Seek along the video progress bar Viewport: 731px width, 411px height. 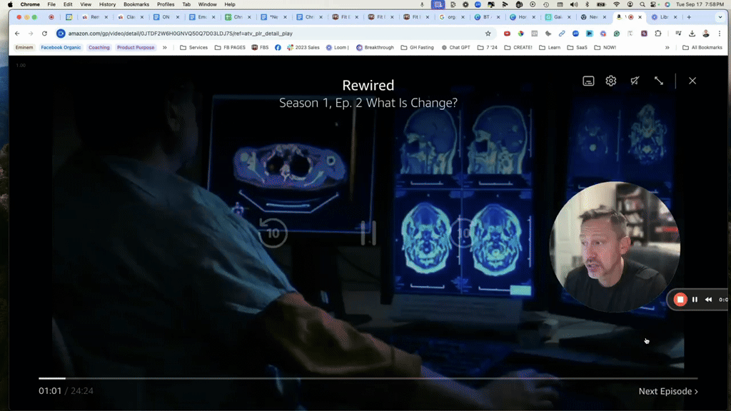[368, 378]
